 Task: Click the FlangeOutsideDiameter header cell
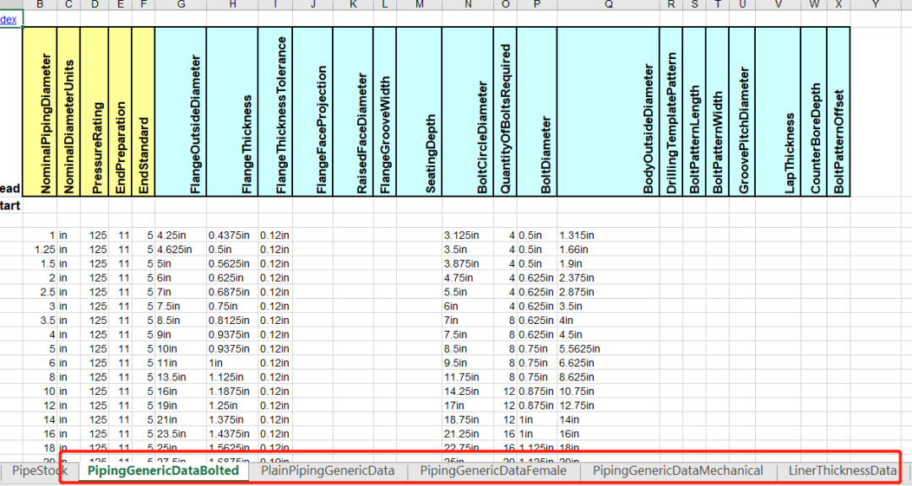point(181,111)
